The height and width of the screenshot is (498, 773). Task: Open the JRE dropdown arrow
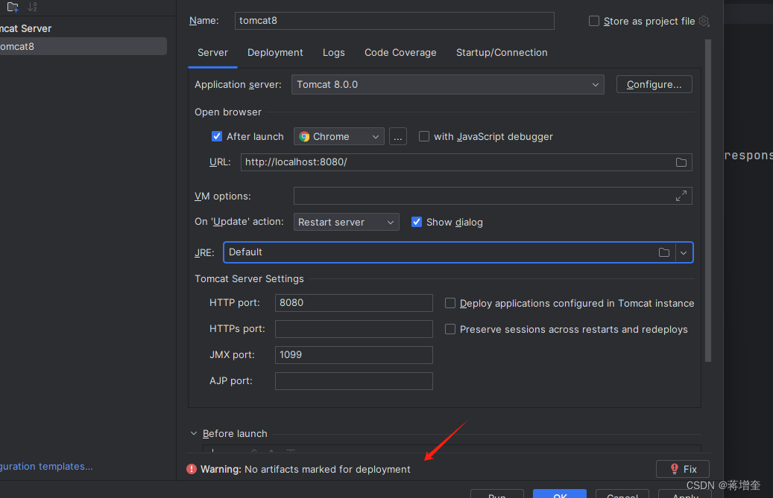684,252
